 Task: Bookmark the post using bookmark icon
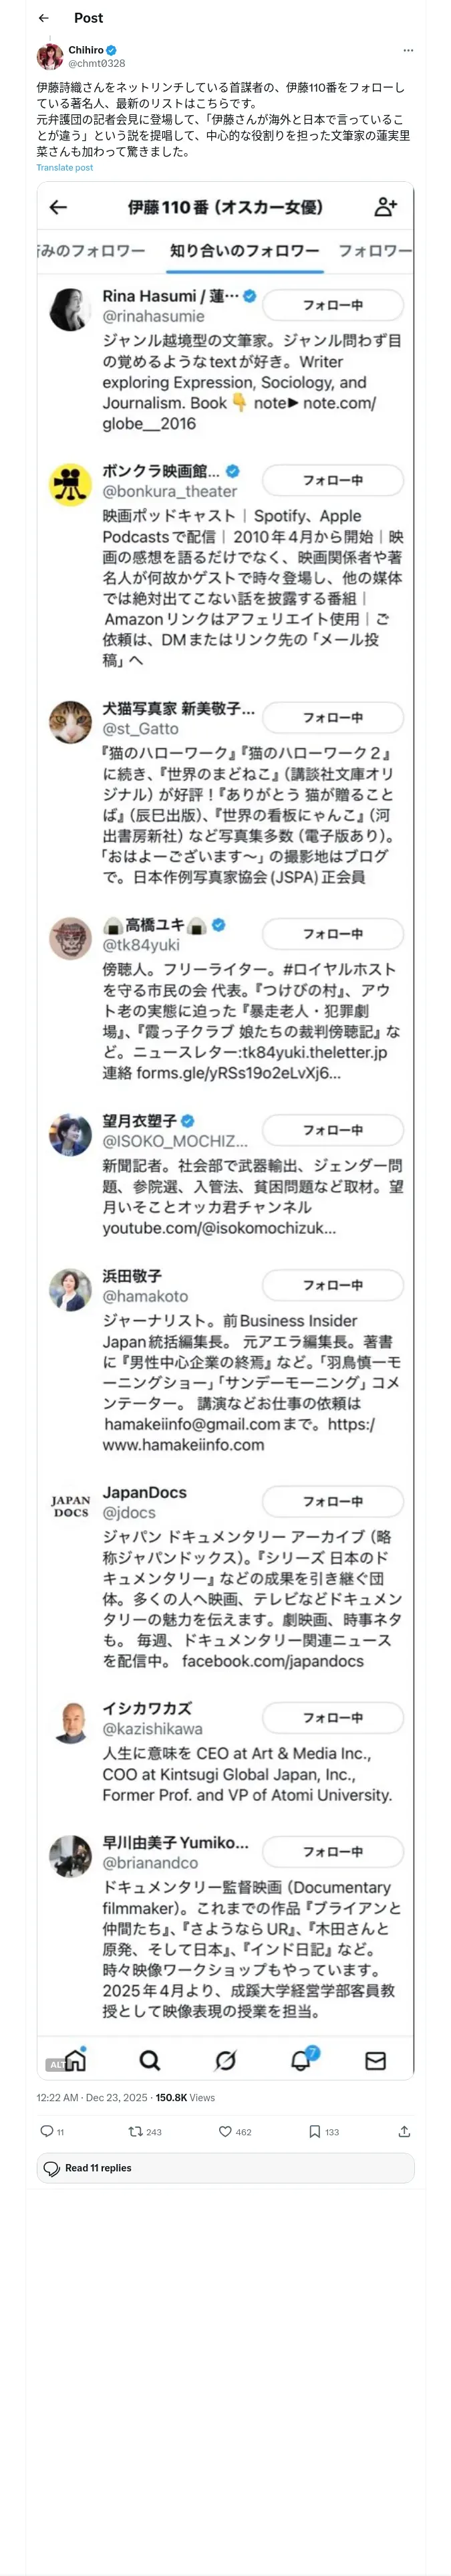tap(314, 2131)
